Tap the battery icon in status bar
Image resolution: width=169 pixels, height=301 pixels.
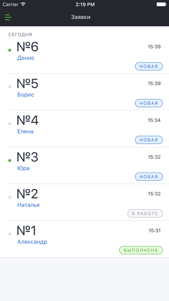[x=161, y=4]
